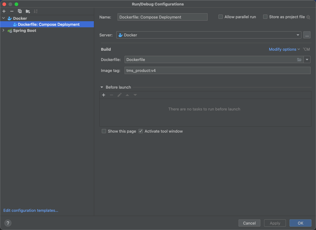Open help with question mark button
This screenshot has height=230, width=316.
(x=8, y=223)
